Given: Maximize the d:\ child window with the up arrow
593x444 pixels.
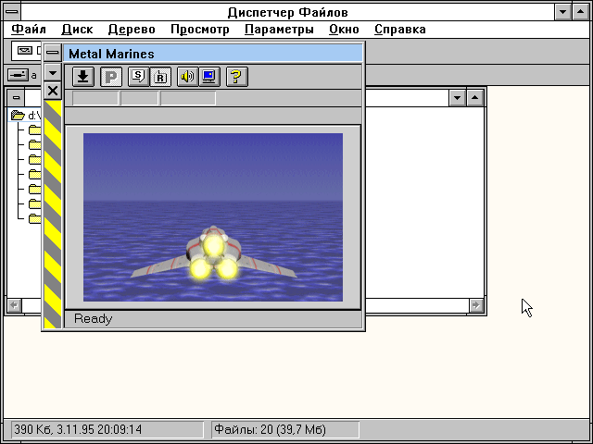Looking at the screenshot, I should point(475,98).
